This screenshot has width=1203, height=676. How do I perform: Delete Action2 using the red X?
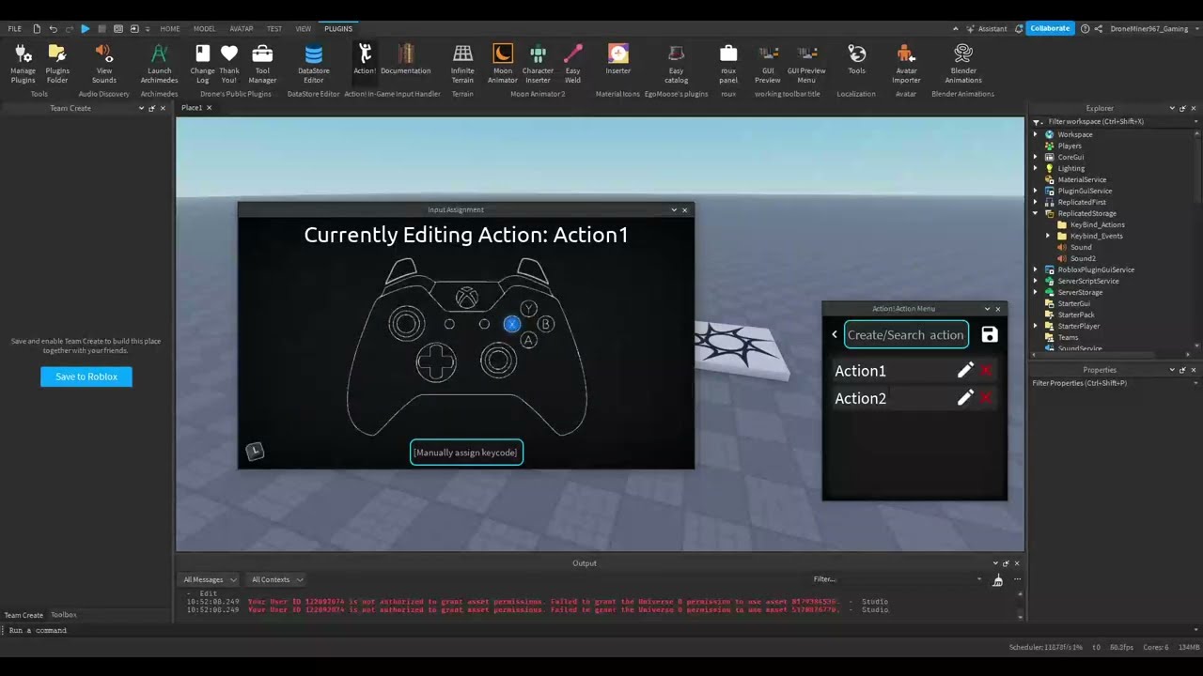tap(986, 398)
